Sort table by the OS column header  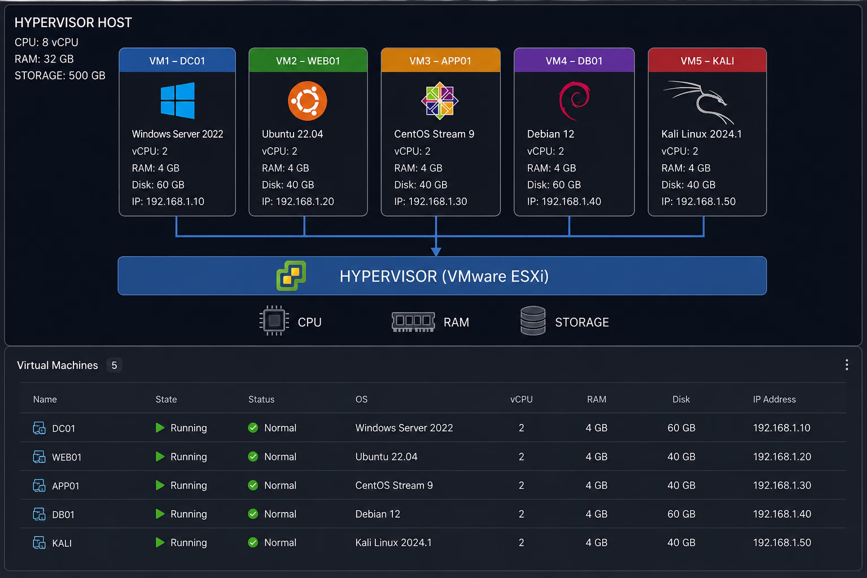point(362,399)
